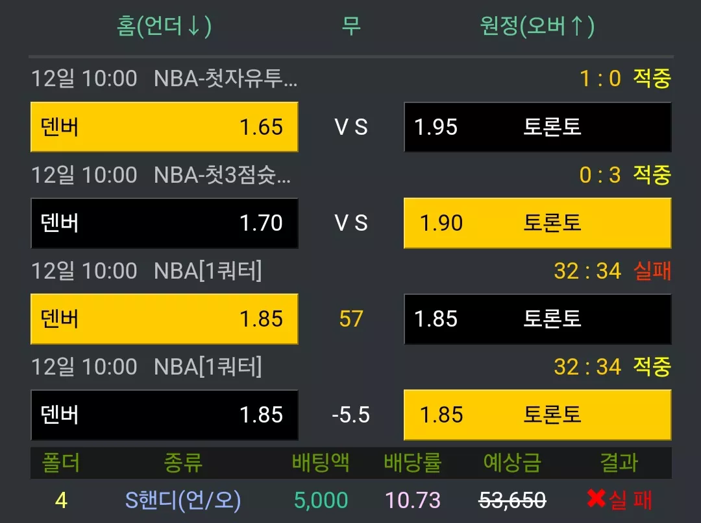The image size is (701, 523).
Task: Click the 원정(오버↑) column header
Action: tap(537, 26)
